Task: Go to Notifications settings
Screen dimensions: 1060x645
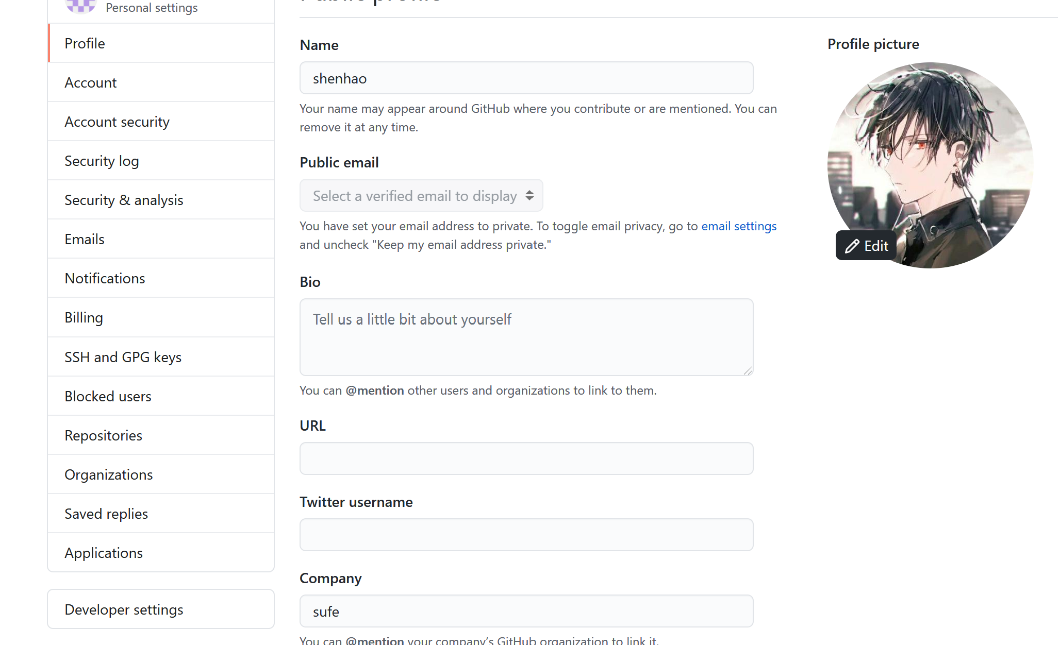Action: [105, 278]
